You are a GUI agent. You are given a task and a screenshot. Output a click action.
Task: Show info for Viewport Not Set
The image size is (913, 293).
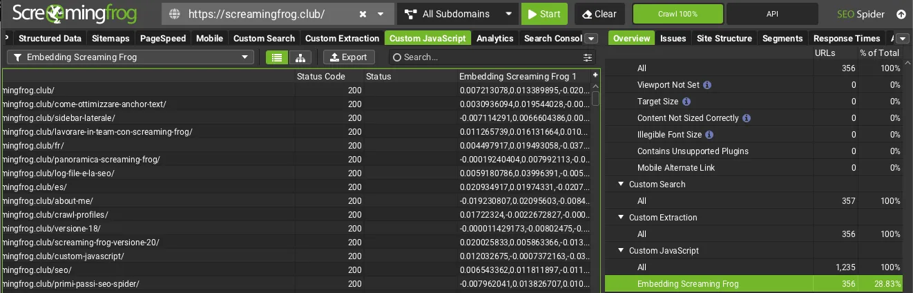pyautogui.click(x=707, y=85)
